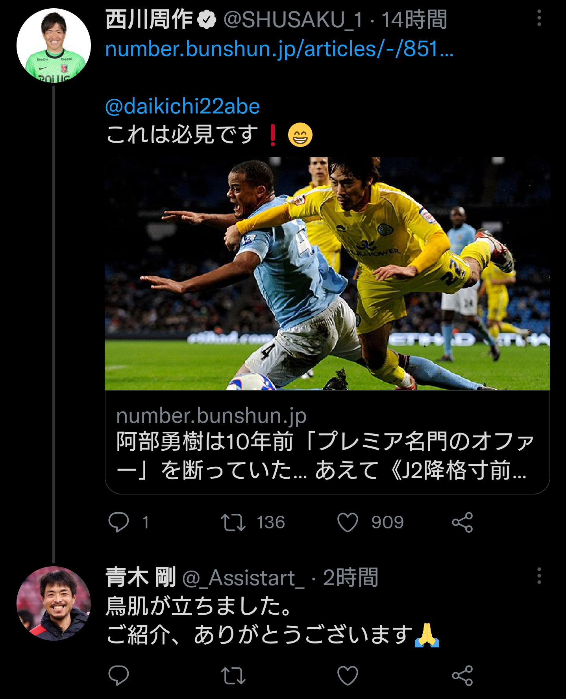Reply to 青木 剛's tweet

[118, 675]
